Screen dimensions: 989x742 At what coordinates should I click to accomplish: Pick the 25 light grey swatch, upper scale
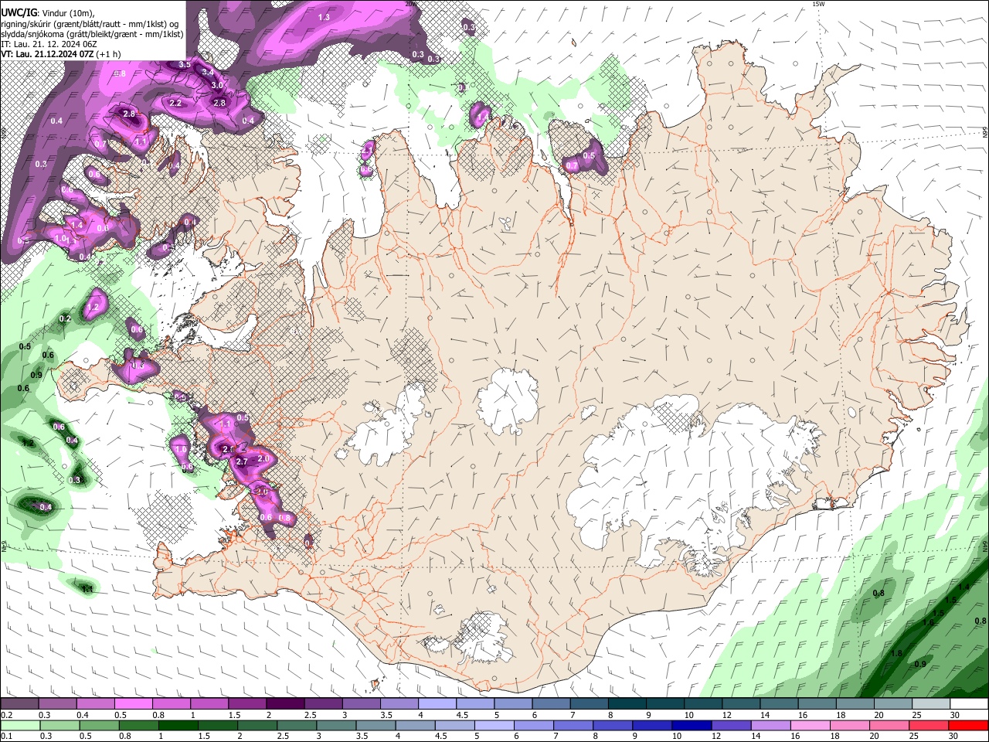pyautogui.click(x=930, y=704)
